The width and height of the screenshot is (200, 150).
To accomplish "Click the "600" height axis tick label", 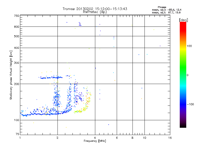I will pyautogui.click(x=16, y=27).
